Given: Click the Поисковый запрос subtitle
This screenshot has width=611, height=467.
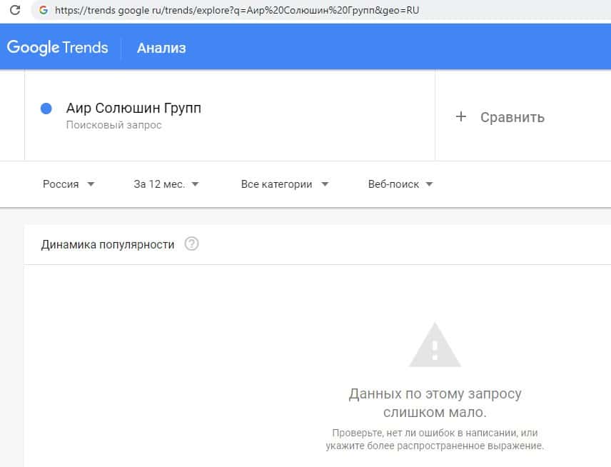Looking at the screenshot, I should pos(114,126).
